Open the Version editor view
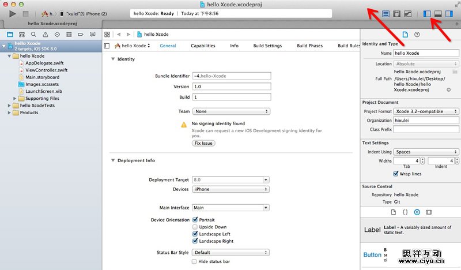Image resolution: width=461 pixels, height=270 pixels. pos(408,13)
